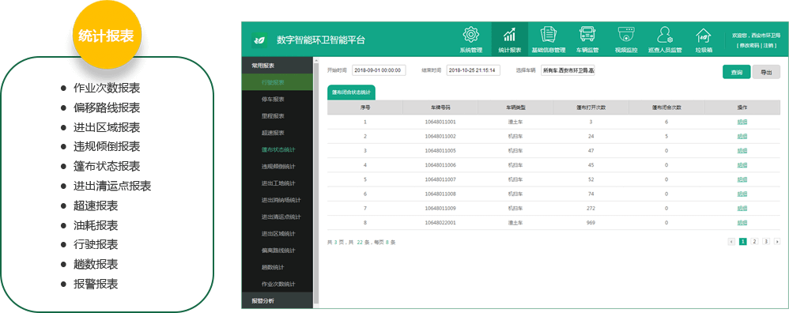The image size is (789, 313).
Task: Open 明细 for vehicle 10648011008
Action: (742, 194)
